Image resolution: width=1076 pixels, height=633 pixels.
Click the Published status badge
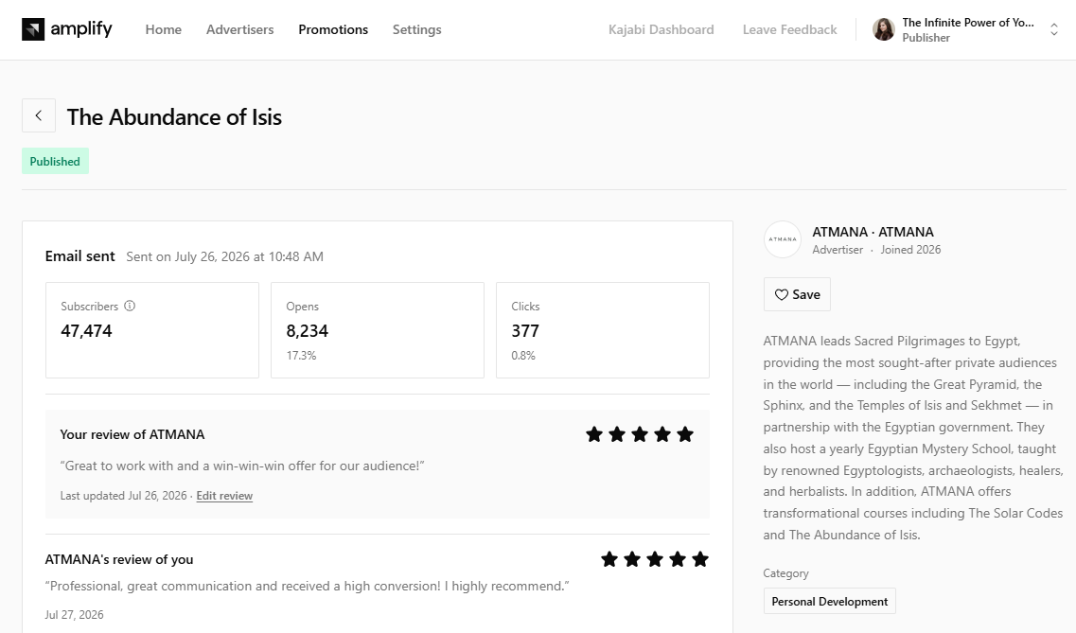(55, 161)
